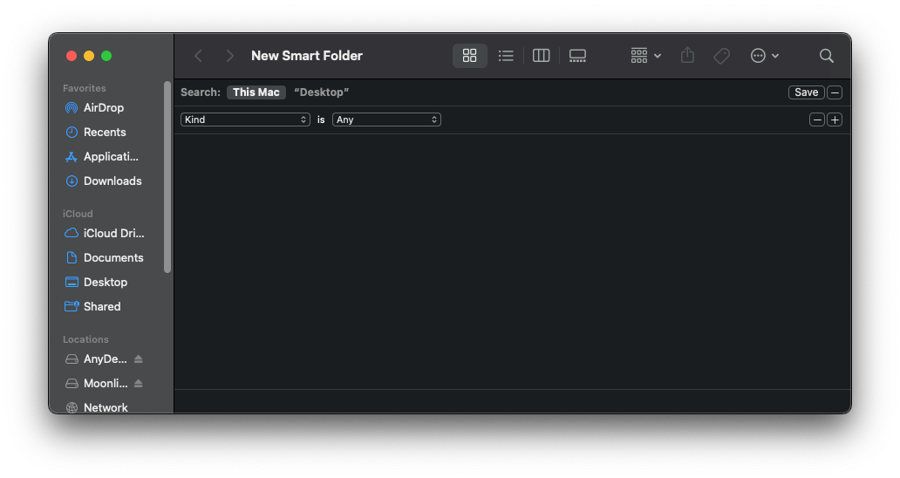Minimize the Finder window

point(89,56)
